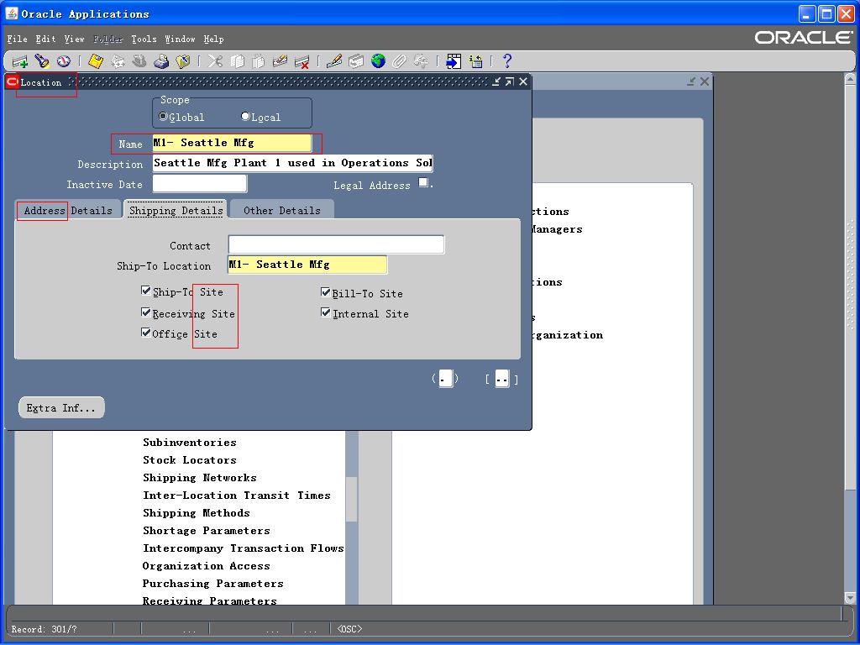
Task: Open Translations with the globe icon
Action: point(378,60)
